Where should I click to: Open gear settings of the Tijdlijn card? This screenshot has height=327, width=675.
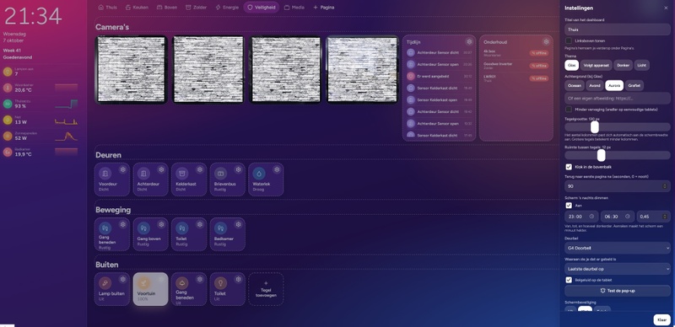click(x=469, y=42)
